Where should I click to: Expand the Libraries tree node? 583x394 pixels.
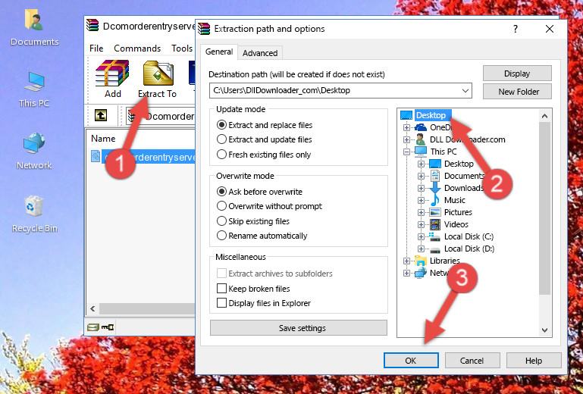pos(406,261)
